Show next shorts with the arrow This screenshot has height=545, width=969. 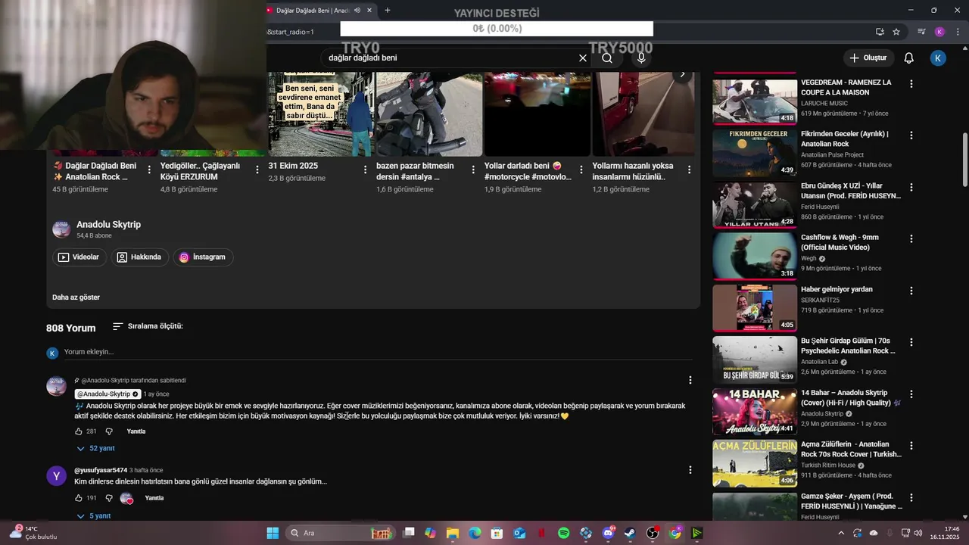682,74
